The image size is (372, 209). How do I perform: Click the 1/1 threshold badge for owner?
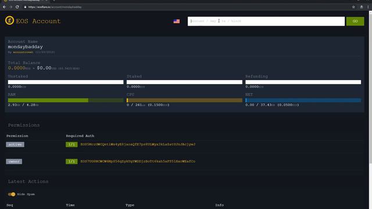pos(71,161)
